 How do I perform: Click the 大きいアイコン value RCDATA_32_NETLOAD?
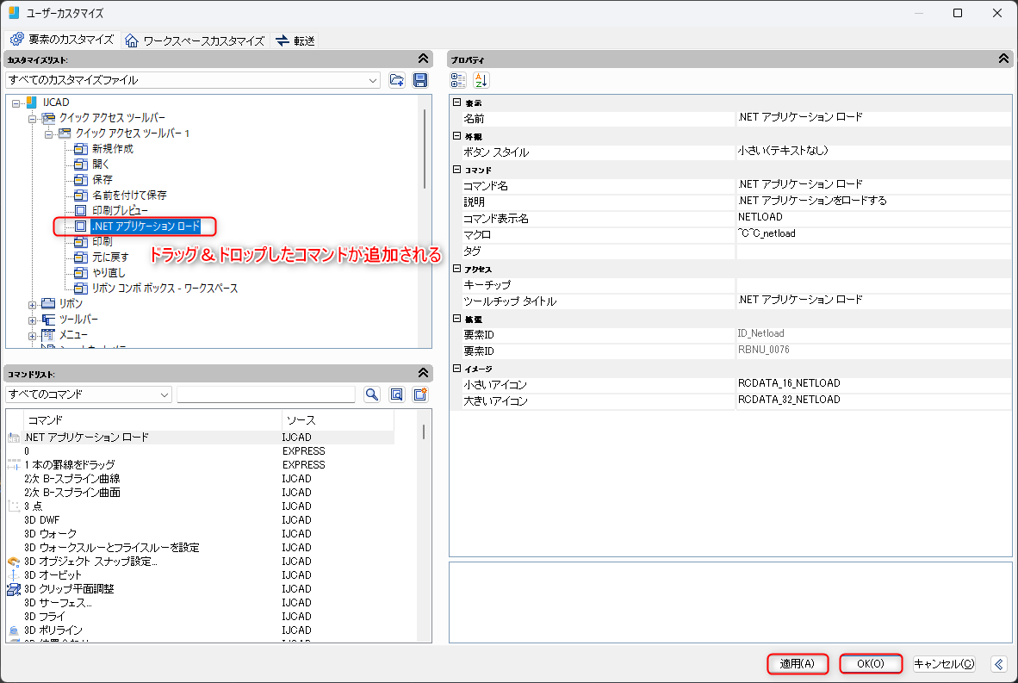(873, 400)
